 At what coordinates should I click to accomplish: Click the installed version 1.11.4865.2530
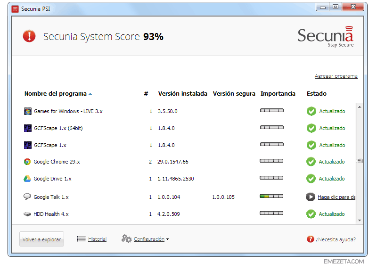pyautogui.click(x=175, y=179)
